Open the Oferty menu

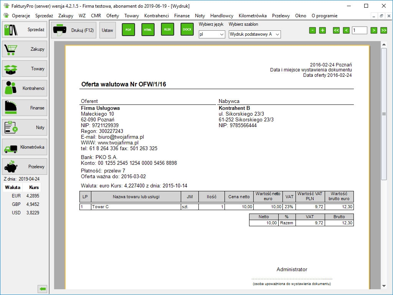(x=112, y=16)
